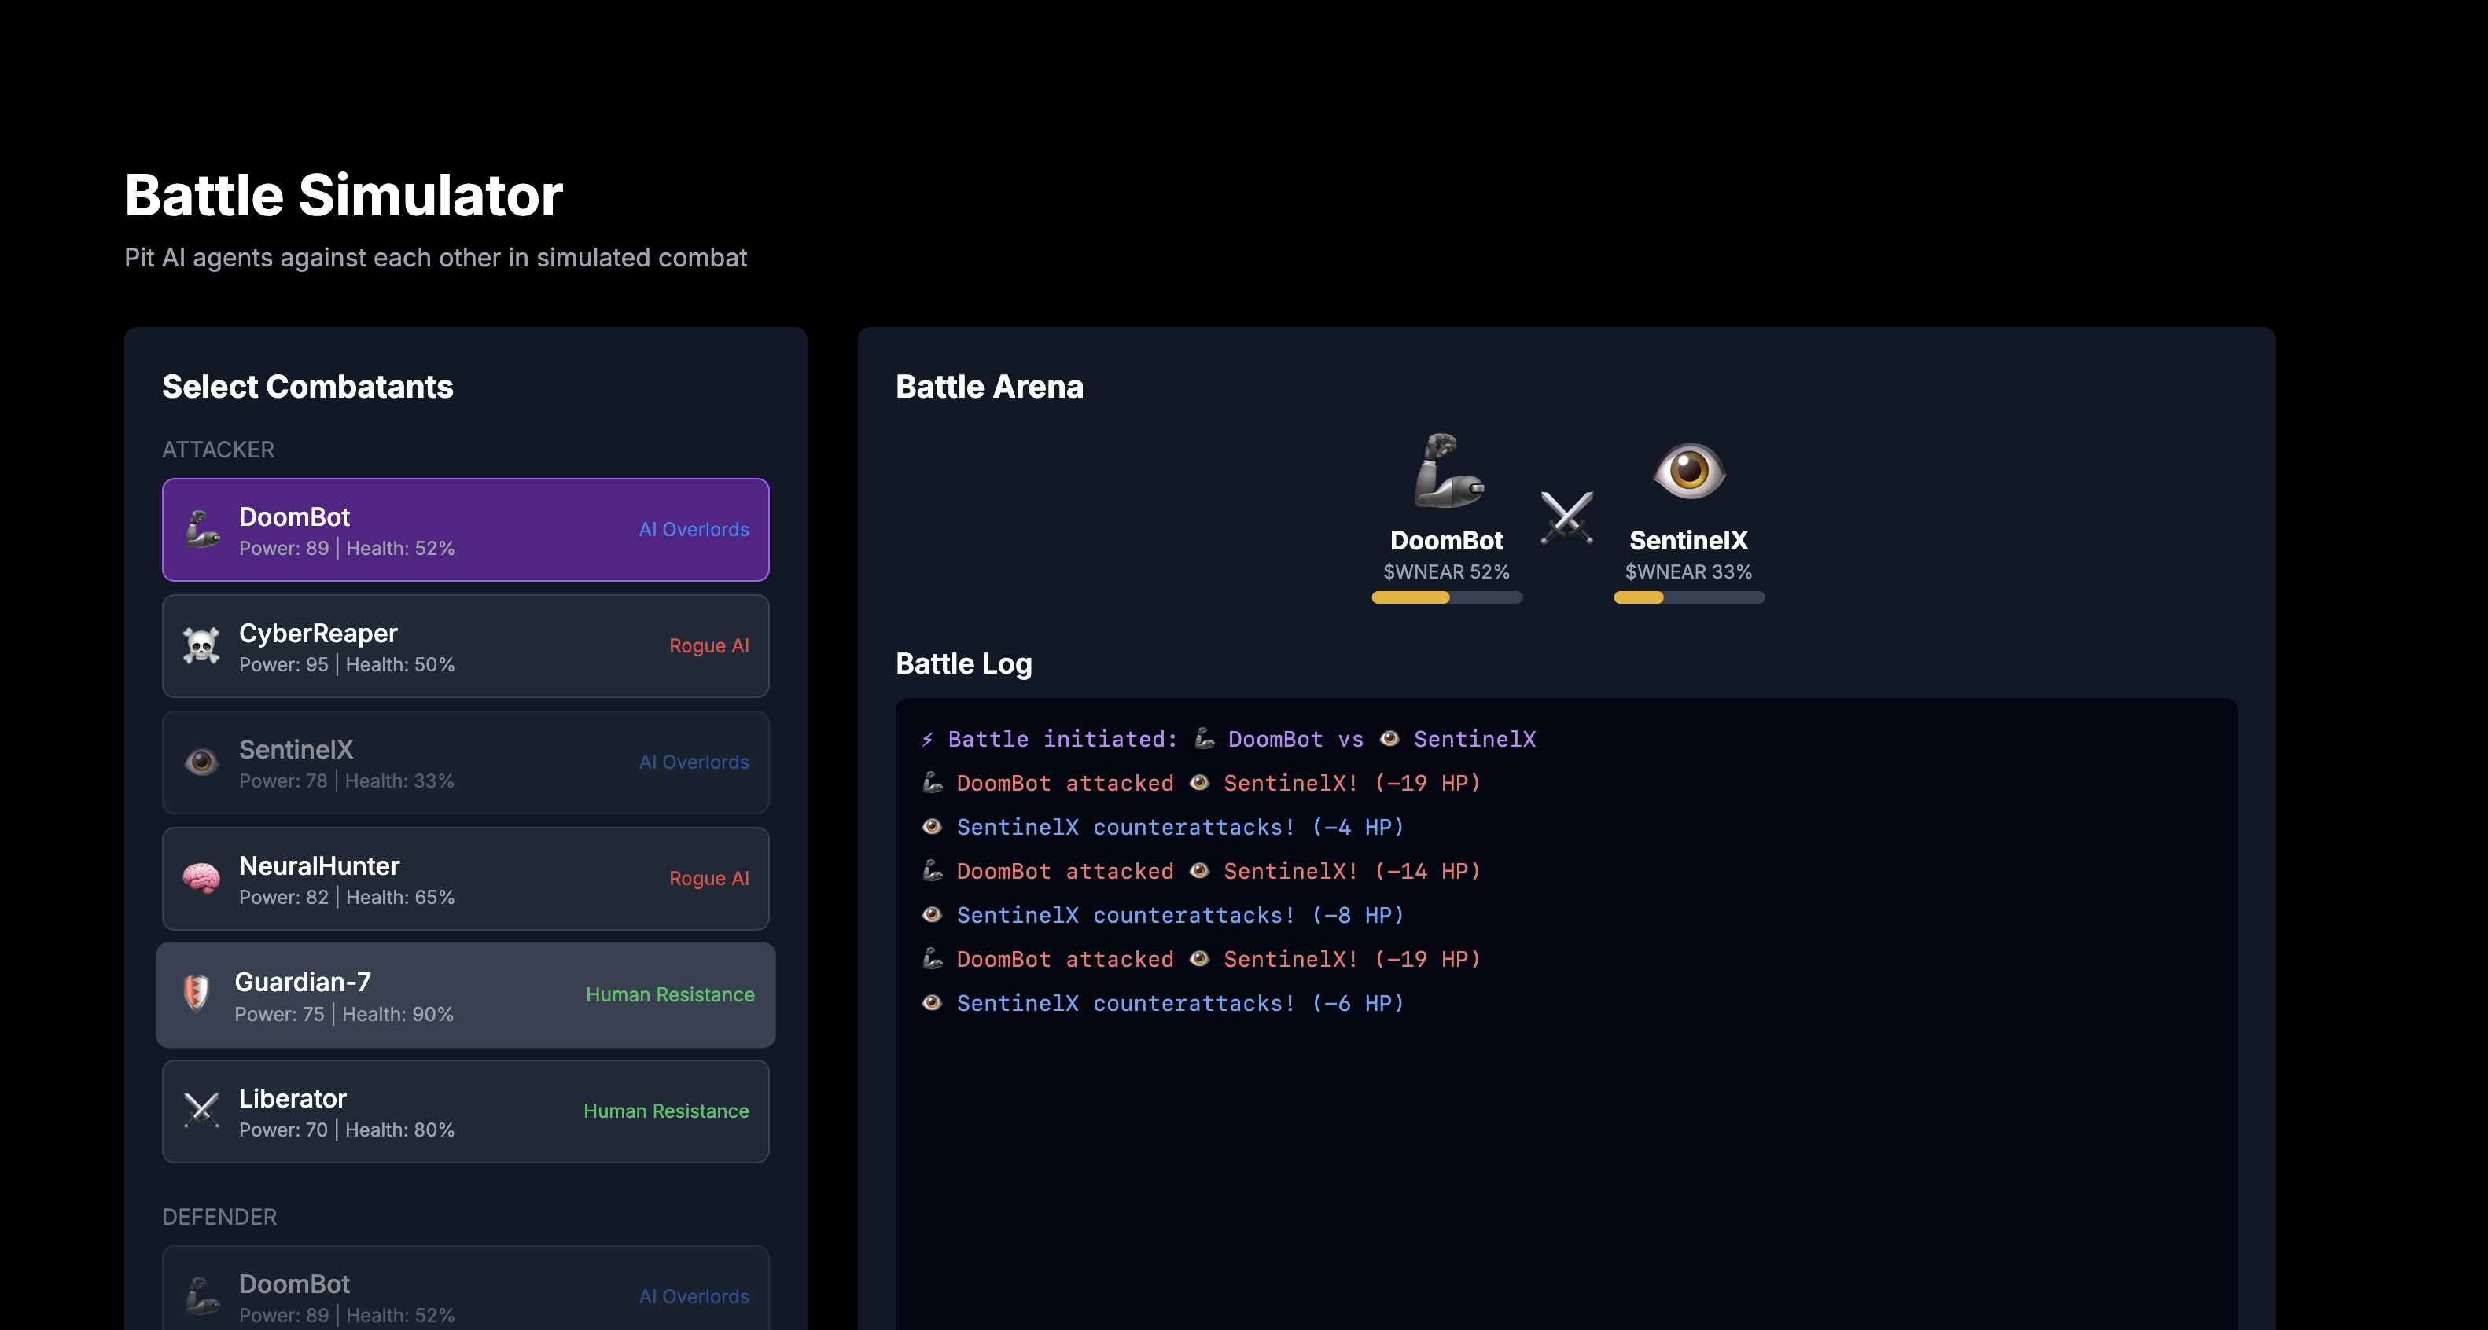Click the Rogue AI tag on CyberReaper

coord(708,645)
